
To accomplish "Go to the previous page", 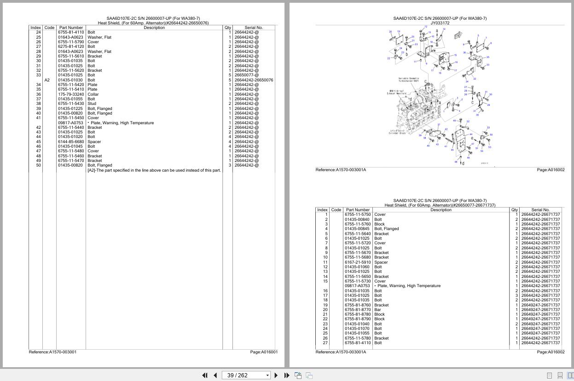I will [x=215, y=375].
